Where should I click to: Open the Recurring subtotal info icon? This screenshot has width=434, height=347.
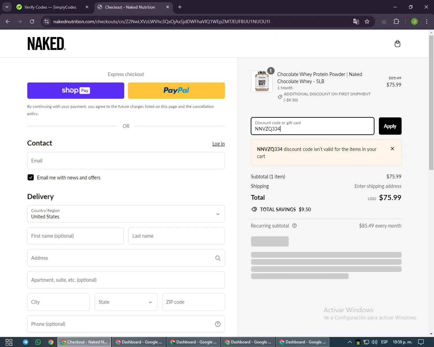(x=294, y=226)
